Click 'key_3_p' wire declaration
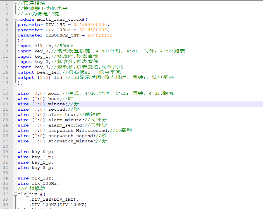 tap(41, 168)
